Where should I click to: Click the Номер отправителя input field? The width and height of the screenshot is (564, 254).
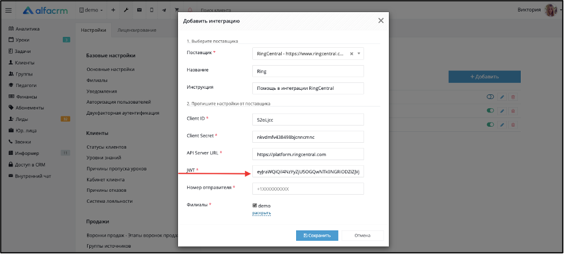308,188
